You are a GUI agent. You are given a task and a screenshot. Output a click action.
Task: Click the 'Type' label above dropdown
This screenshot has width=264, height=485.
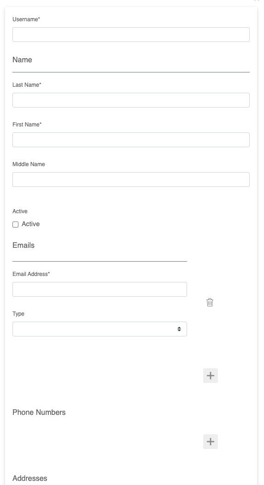click(x=18, y=314)
